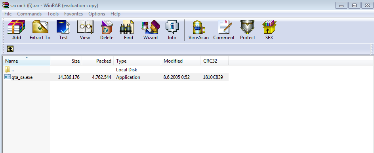Launch the Wizard tool
This screenshot has width=374, height=153.
pos(150,30)
